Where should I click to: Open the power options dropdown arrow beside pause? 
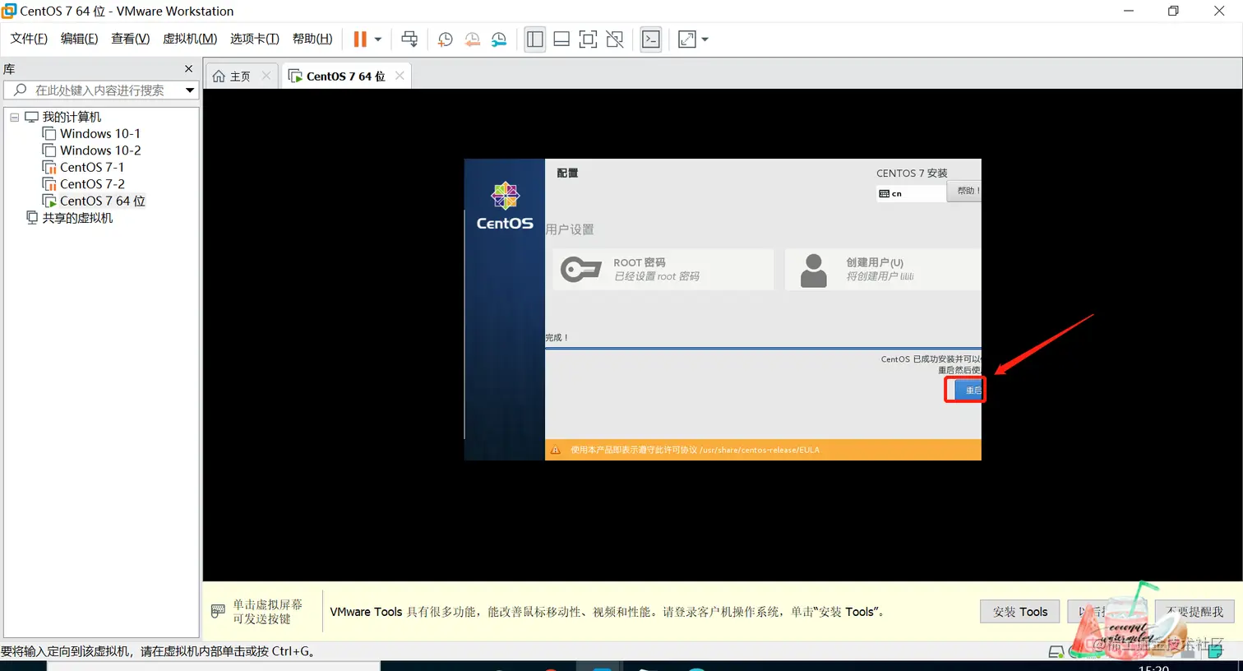point(378,39)
